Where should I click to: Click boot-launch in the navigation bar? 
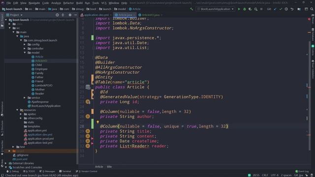[x=12, y=9]
